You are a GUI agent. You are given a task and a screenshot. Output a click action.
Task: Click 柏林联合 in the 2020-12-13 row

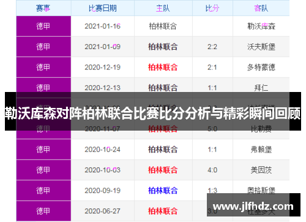(163, 88)
